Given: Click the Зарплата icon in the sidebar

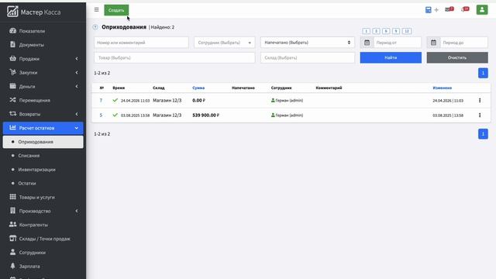Looking at the screenshot, I should [x=12, y=266].
